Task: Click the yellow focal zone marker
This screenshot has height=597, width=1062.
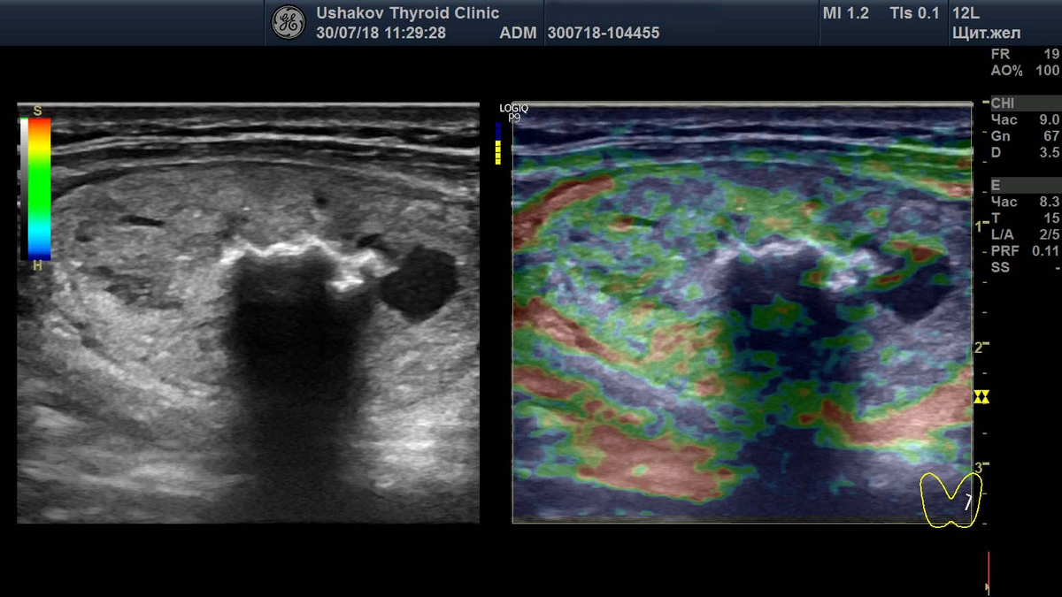Action: pos(981,396)
